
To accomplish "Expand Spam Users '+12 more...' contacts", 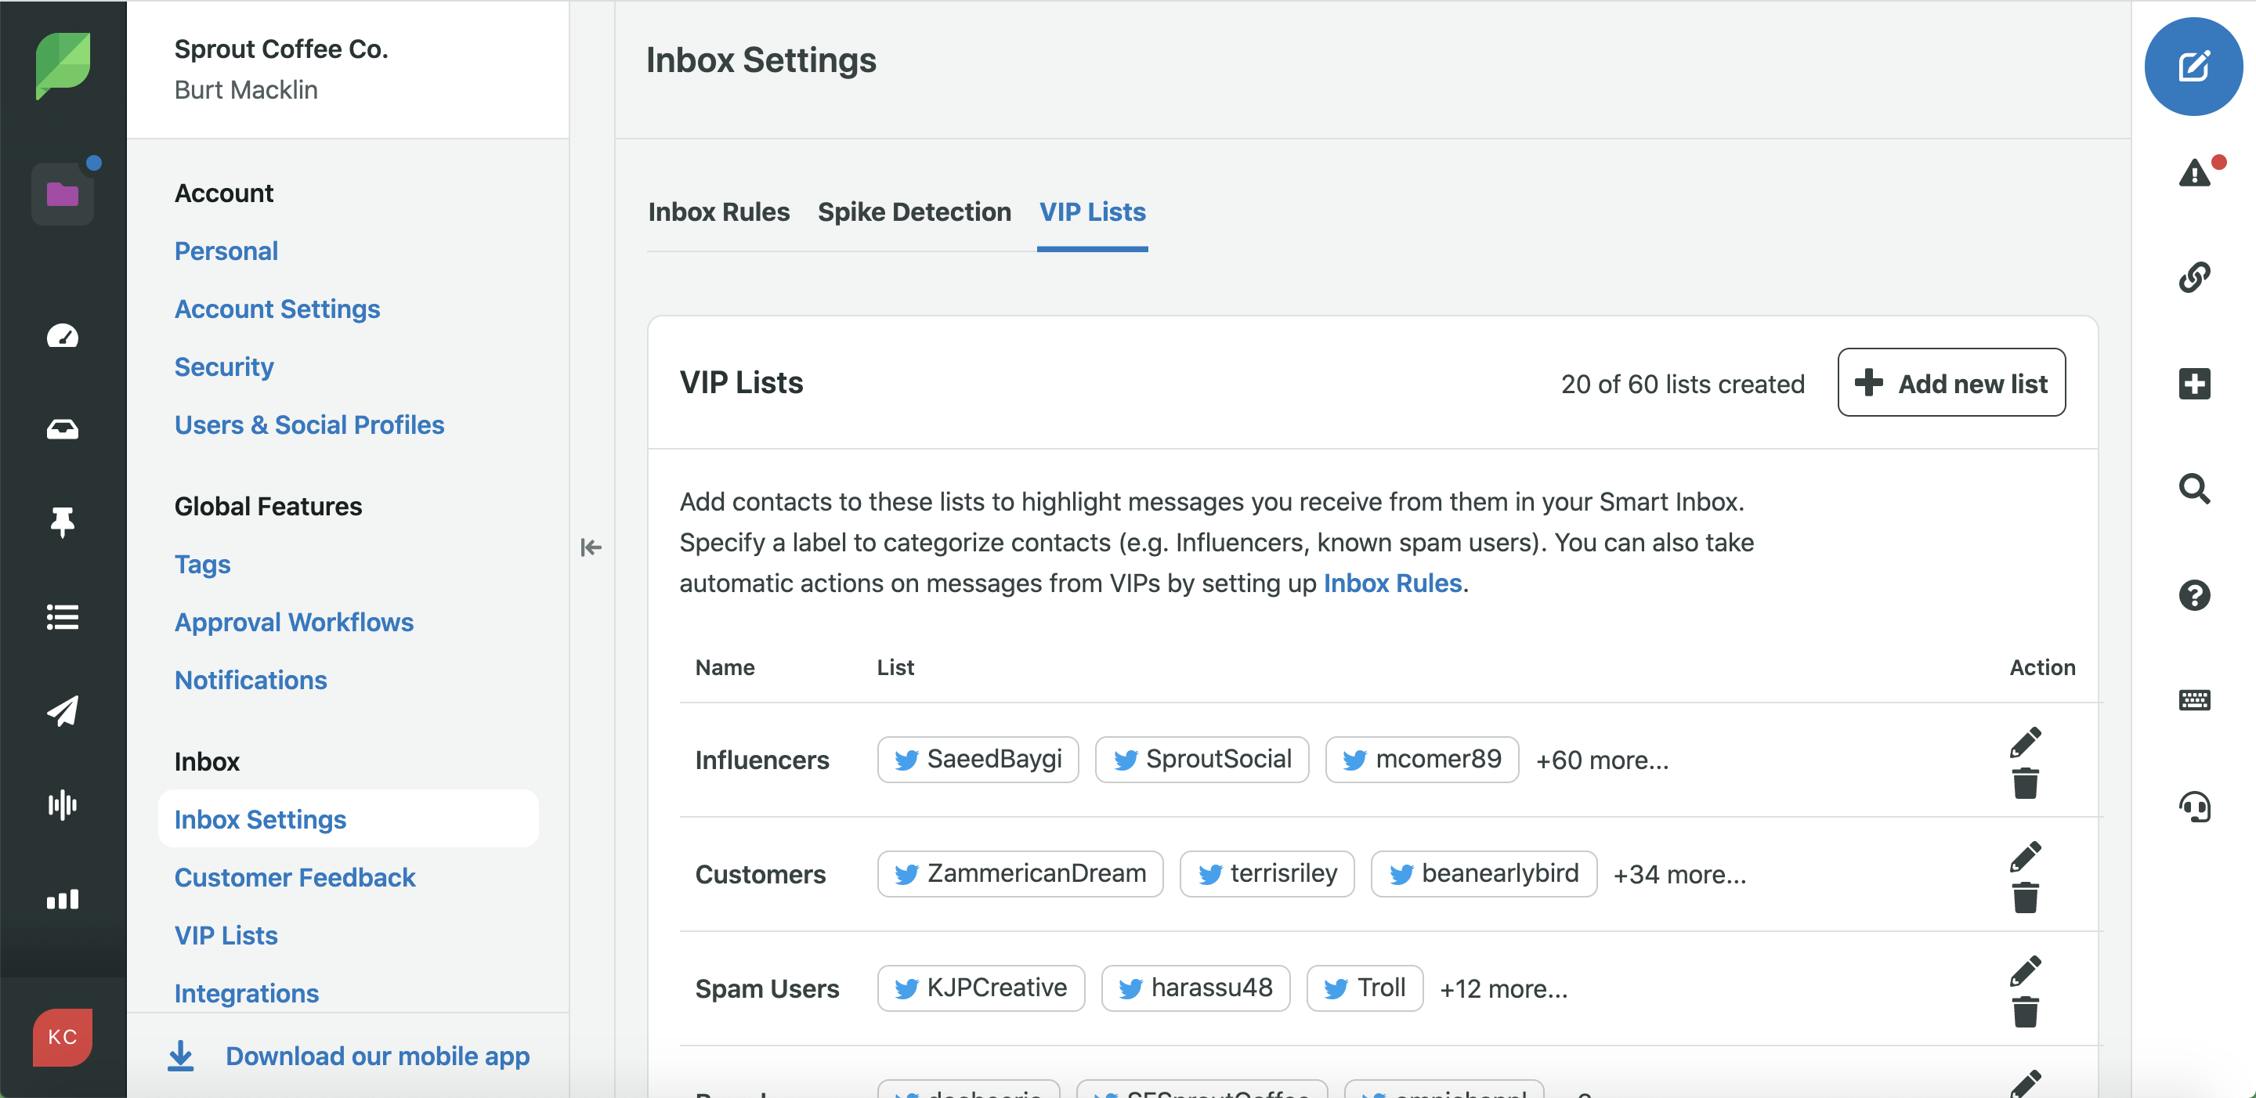I will [1503, 989].
